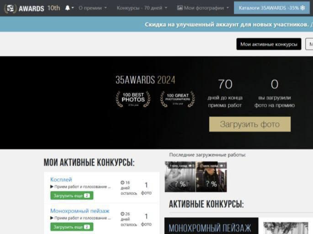Click the Последние загруженные работы label
Image resolution: width=313 pixels, height=234 pixels.
(207, 155)
